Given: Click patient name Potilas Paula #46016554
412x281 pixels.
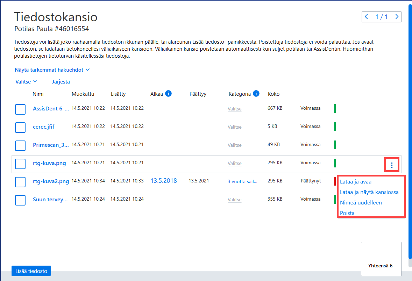Looking at the screenshot, I should (x=51, y=29).
